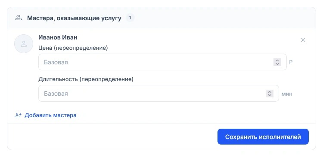Click the Сохранить исполнителей button

tap(263, 137)
